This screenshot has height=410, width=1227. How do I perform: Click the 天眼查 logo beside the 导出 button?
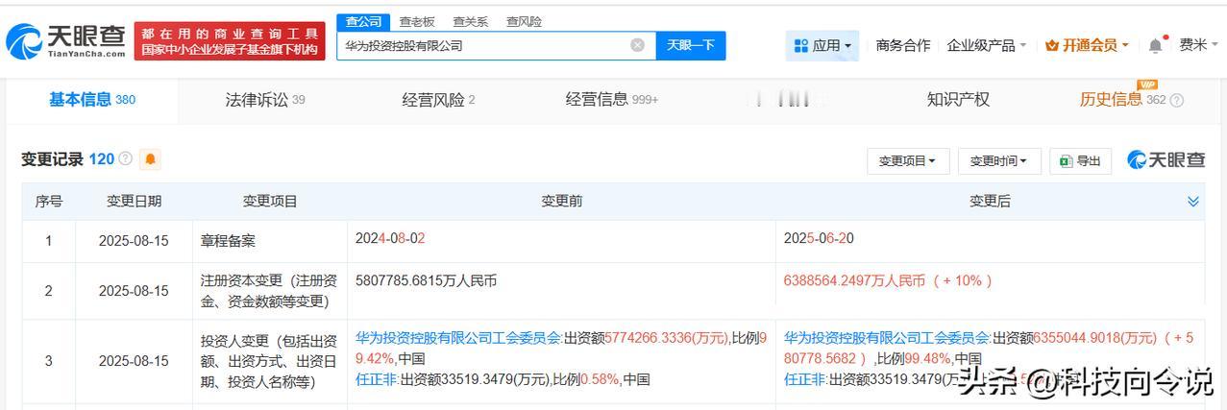tap(1166, 160)
